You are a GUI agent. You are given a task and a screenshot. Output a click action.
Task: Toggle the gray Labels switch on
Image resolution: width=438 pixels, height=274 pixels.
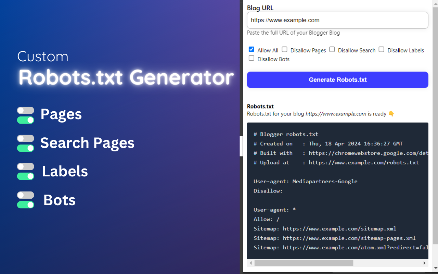click(25, 167)
